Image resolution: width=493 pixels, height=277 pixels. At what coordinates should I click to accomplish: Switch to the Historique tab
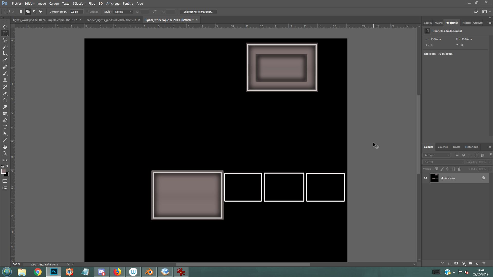tap(471, 147)
